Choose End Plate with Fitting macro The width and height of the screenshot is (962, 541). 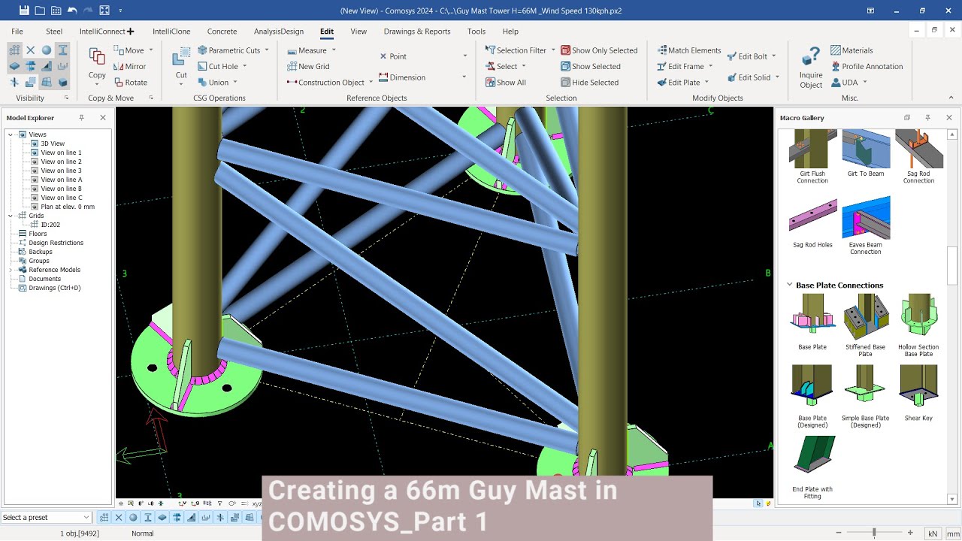pos(812,467)
